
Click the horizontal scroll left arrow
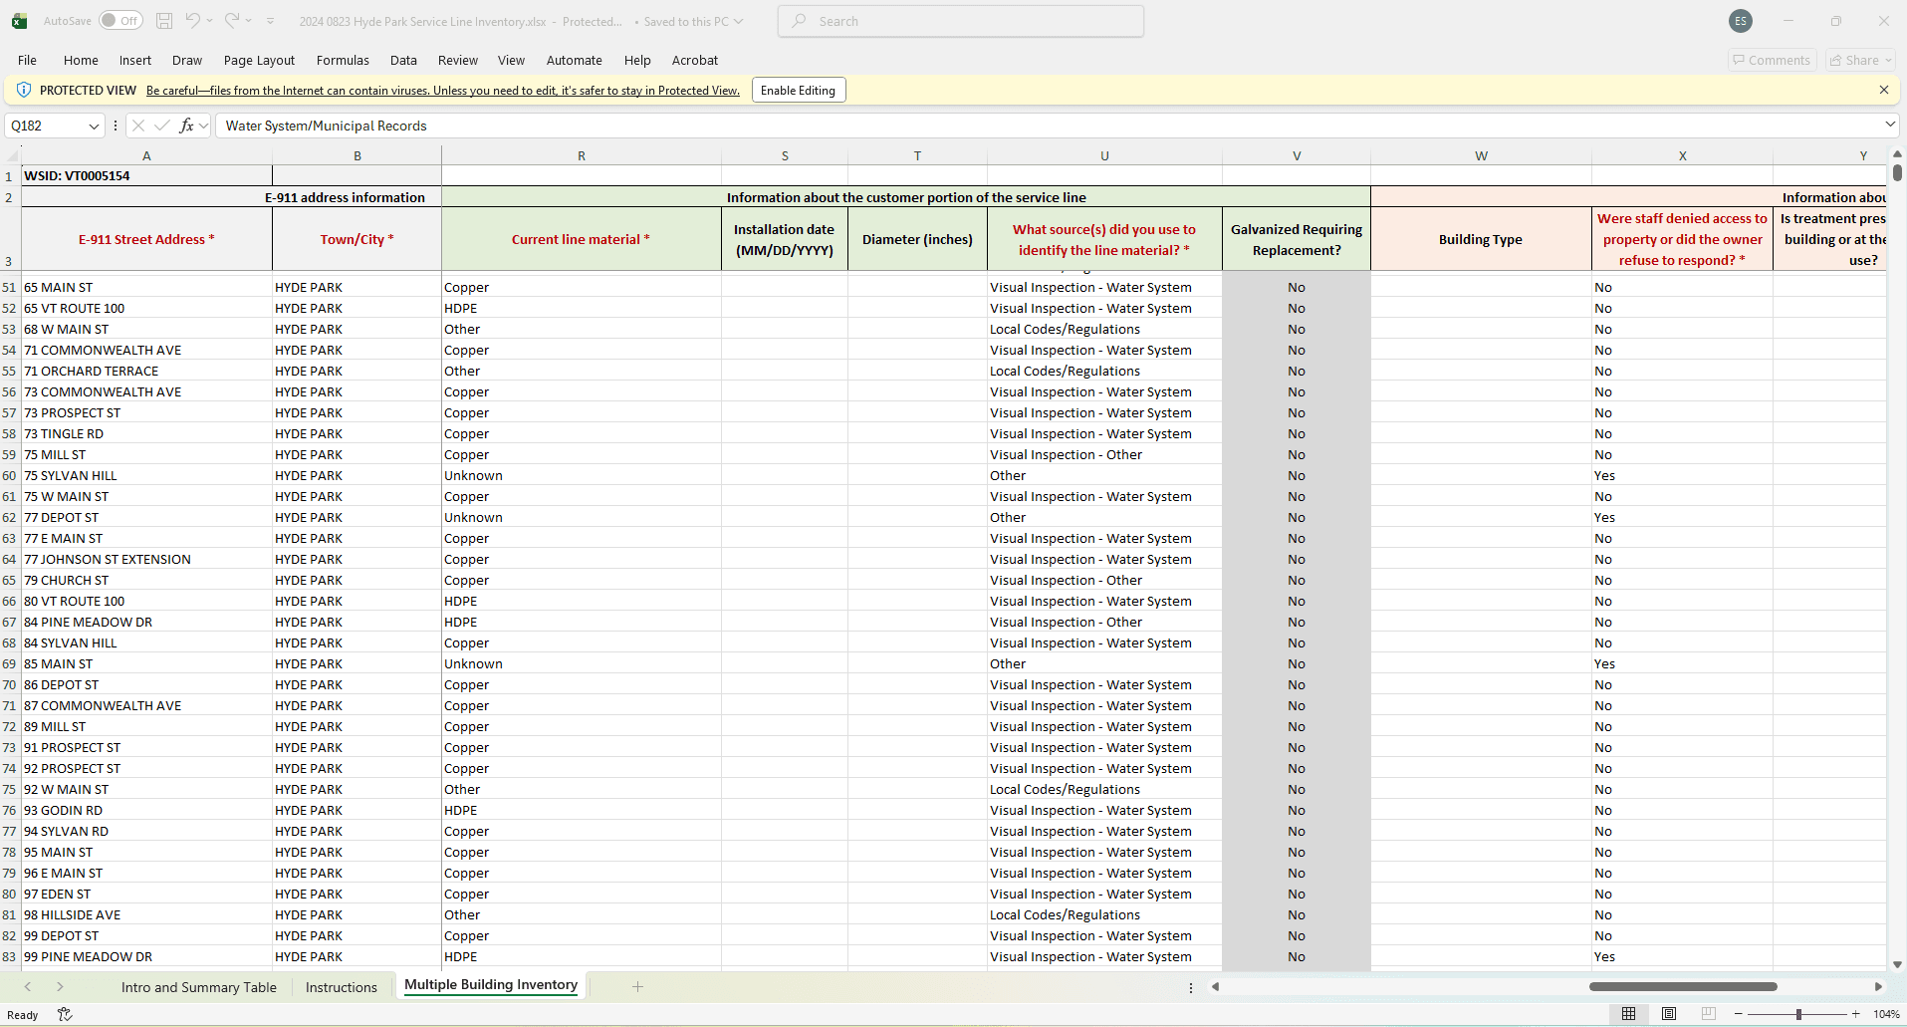[x=1215, y=986]
